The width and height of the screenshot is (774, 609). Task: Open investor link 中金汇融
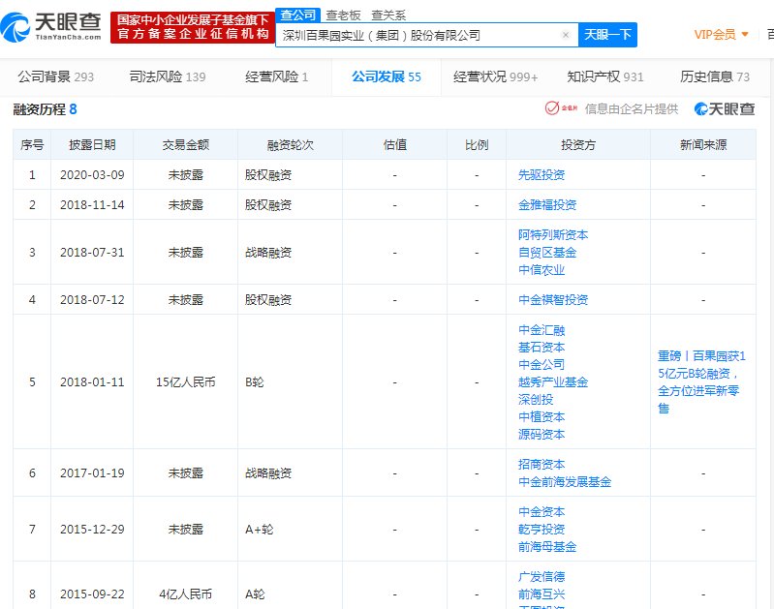pyautogui.click(x=542, y=330)
